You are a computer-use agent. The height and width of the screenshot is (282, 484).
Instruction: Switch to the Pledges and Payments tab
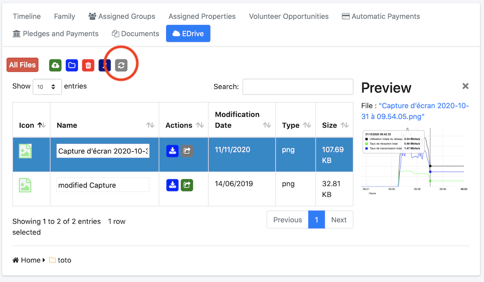tap(55, 34)
